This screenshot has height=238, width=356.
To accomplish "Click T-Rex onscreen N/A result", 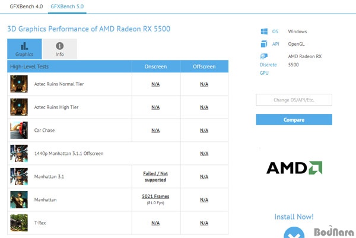I will 155,223.
